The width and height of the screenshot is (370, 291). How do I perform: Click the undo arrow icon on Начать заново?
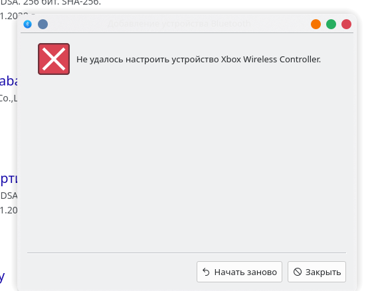pos(206,272)
